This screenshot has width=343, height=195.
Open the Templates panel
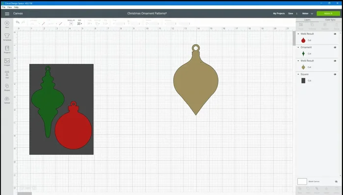click(x=7, y=37)
